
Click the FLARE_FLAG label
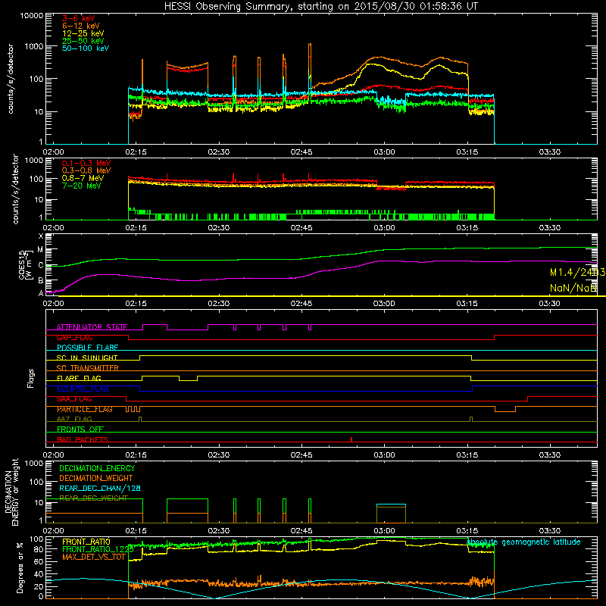tap(79, 378)
